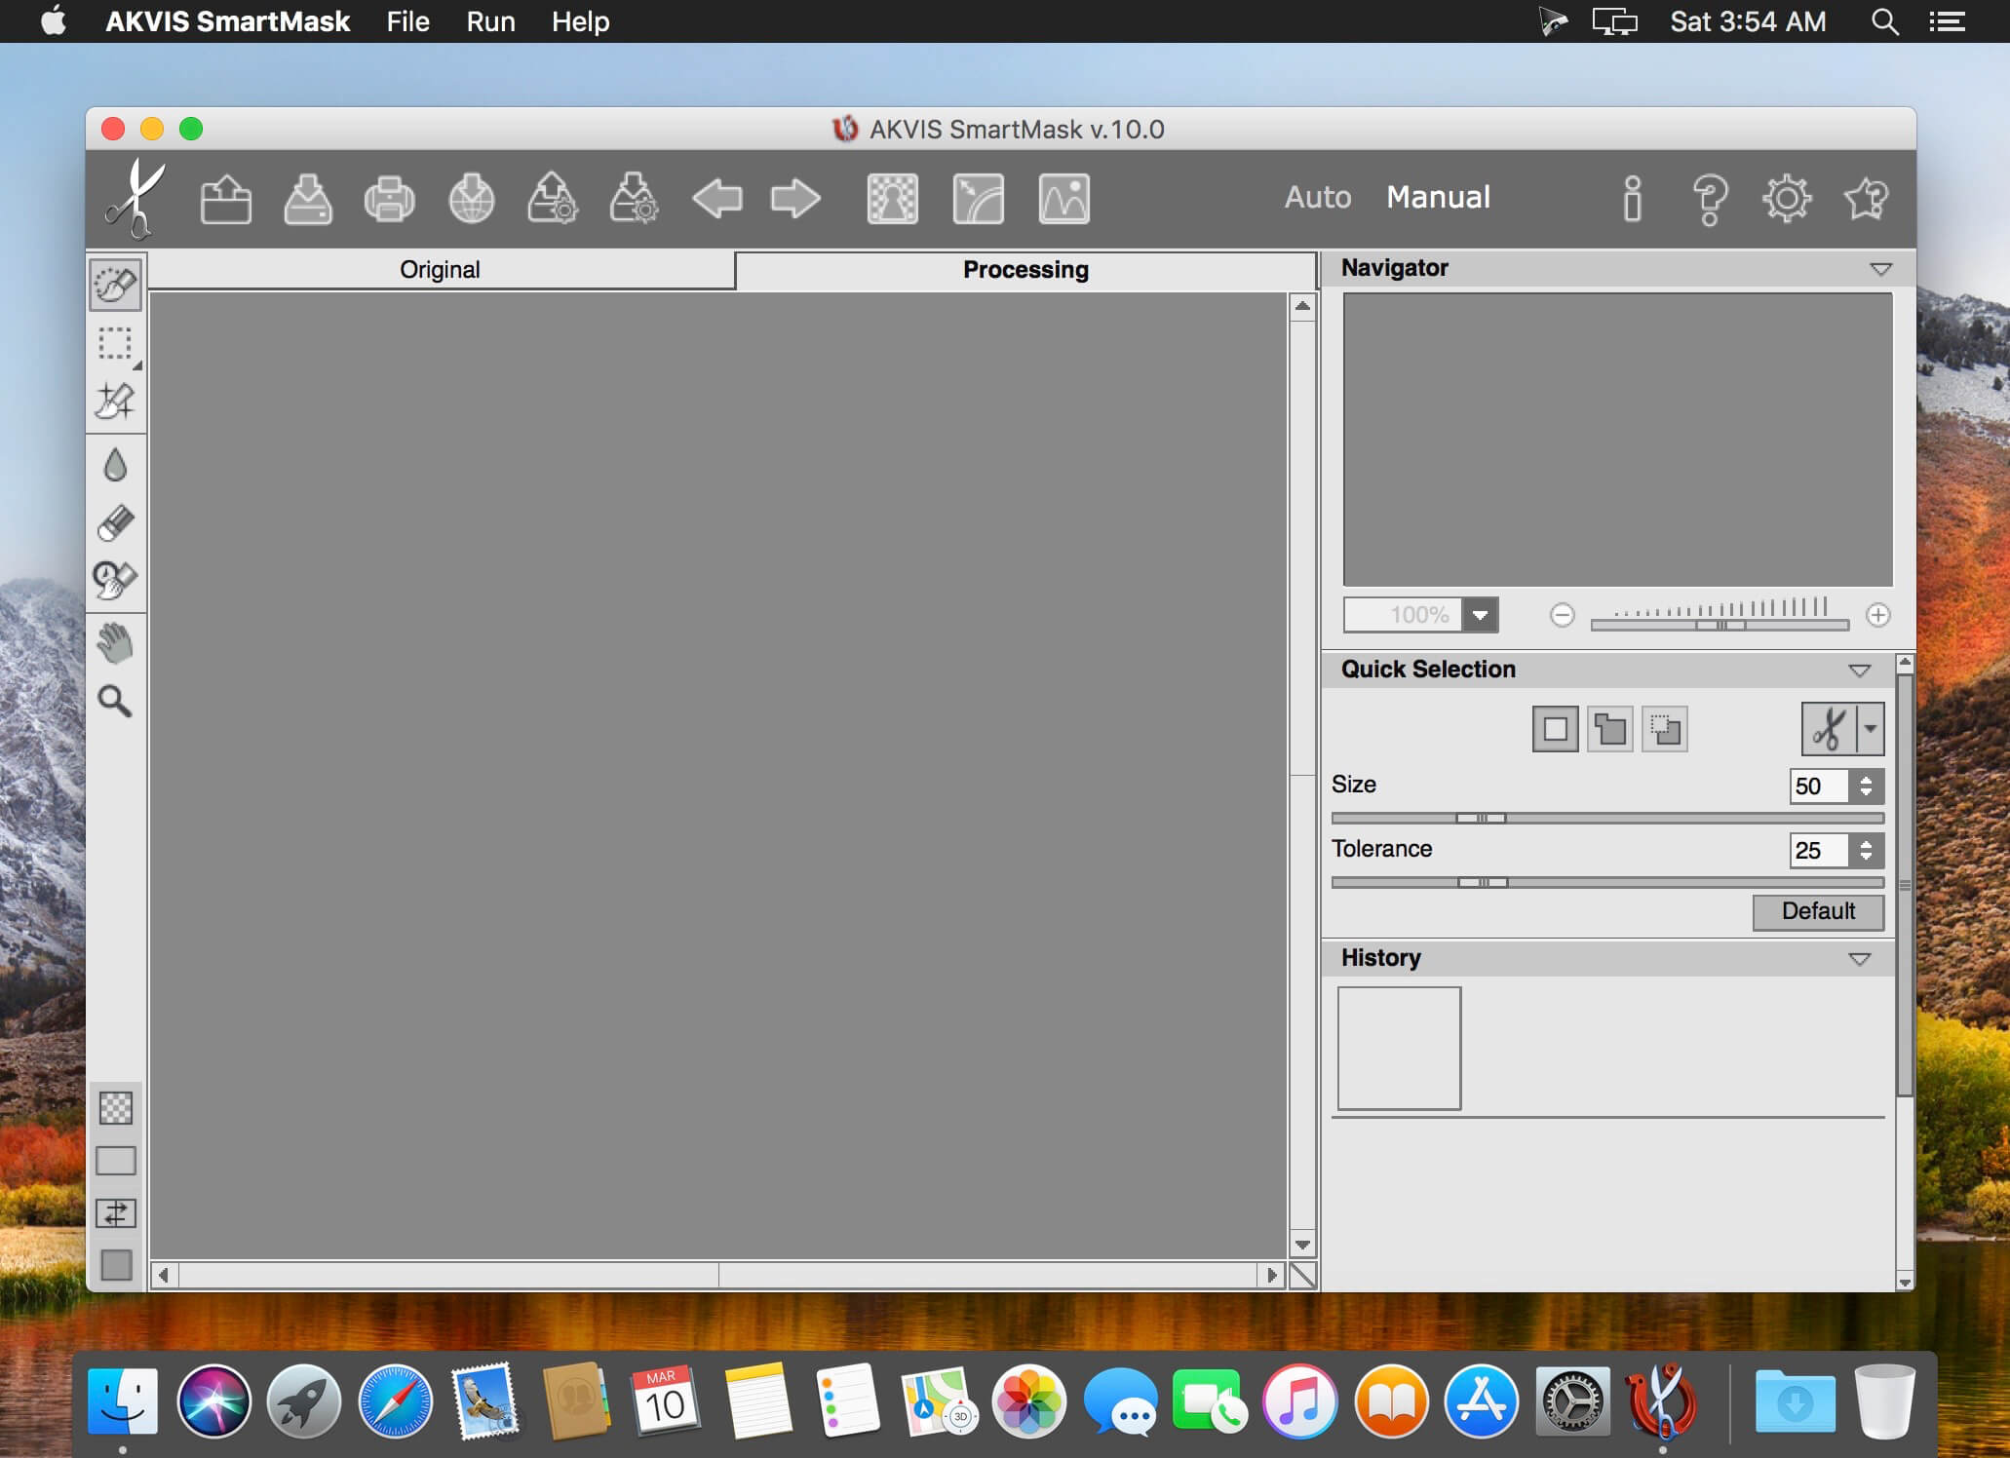Image resolution: width=2010 pixels, height=1458 pixels.
Task: Open the zoom percentage dropdown
Action: (1480, 615)
